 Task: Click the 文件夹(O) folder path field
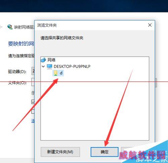tap(33, 82)
